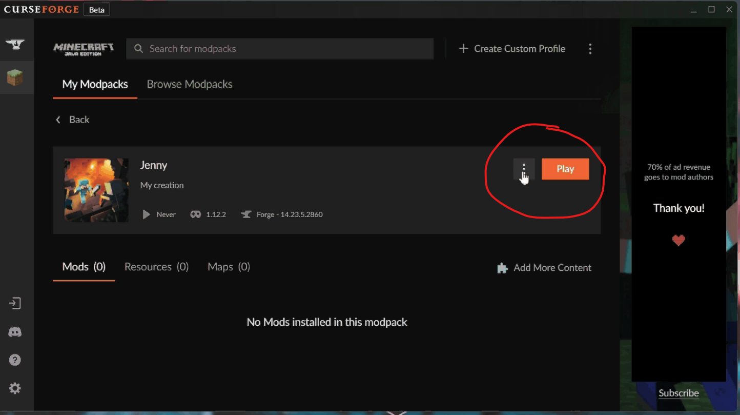Click No Mods installed in this modpack text
740x415 pixels.
(327, 322)
